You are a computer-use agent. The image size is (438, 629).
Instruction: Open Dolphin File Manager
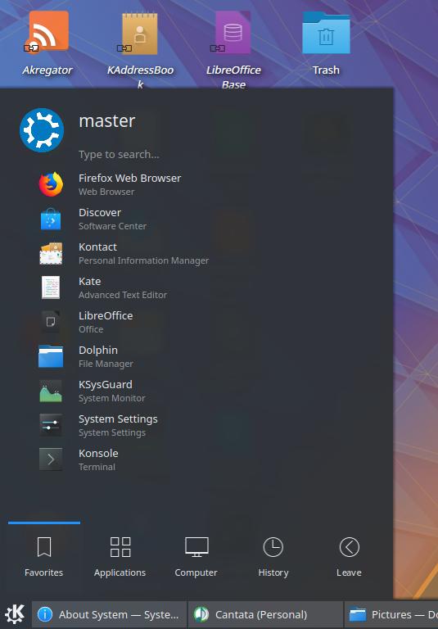coord(196,356)
